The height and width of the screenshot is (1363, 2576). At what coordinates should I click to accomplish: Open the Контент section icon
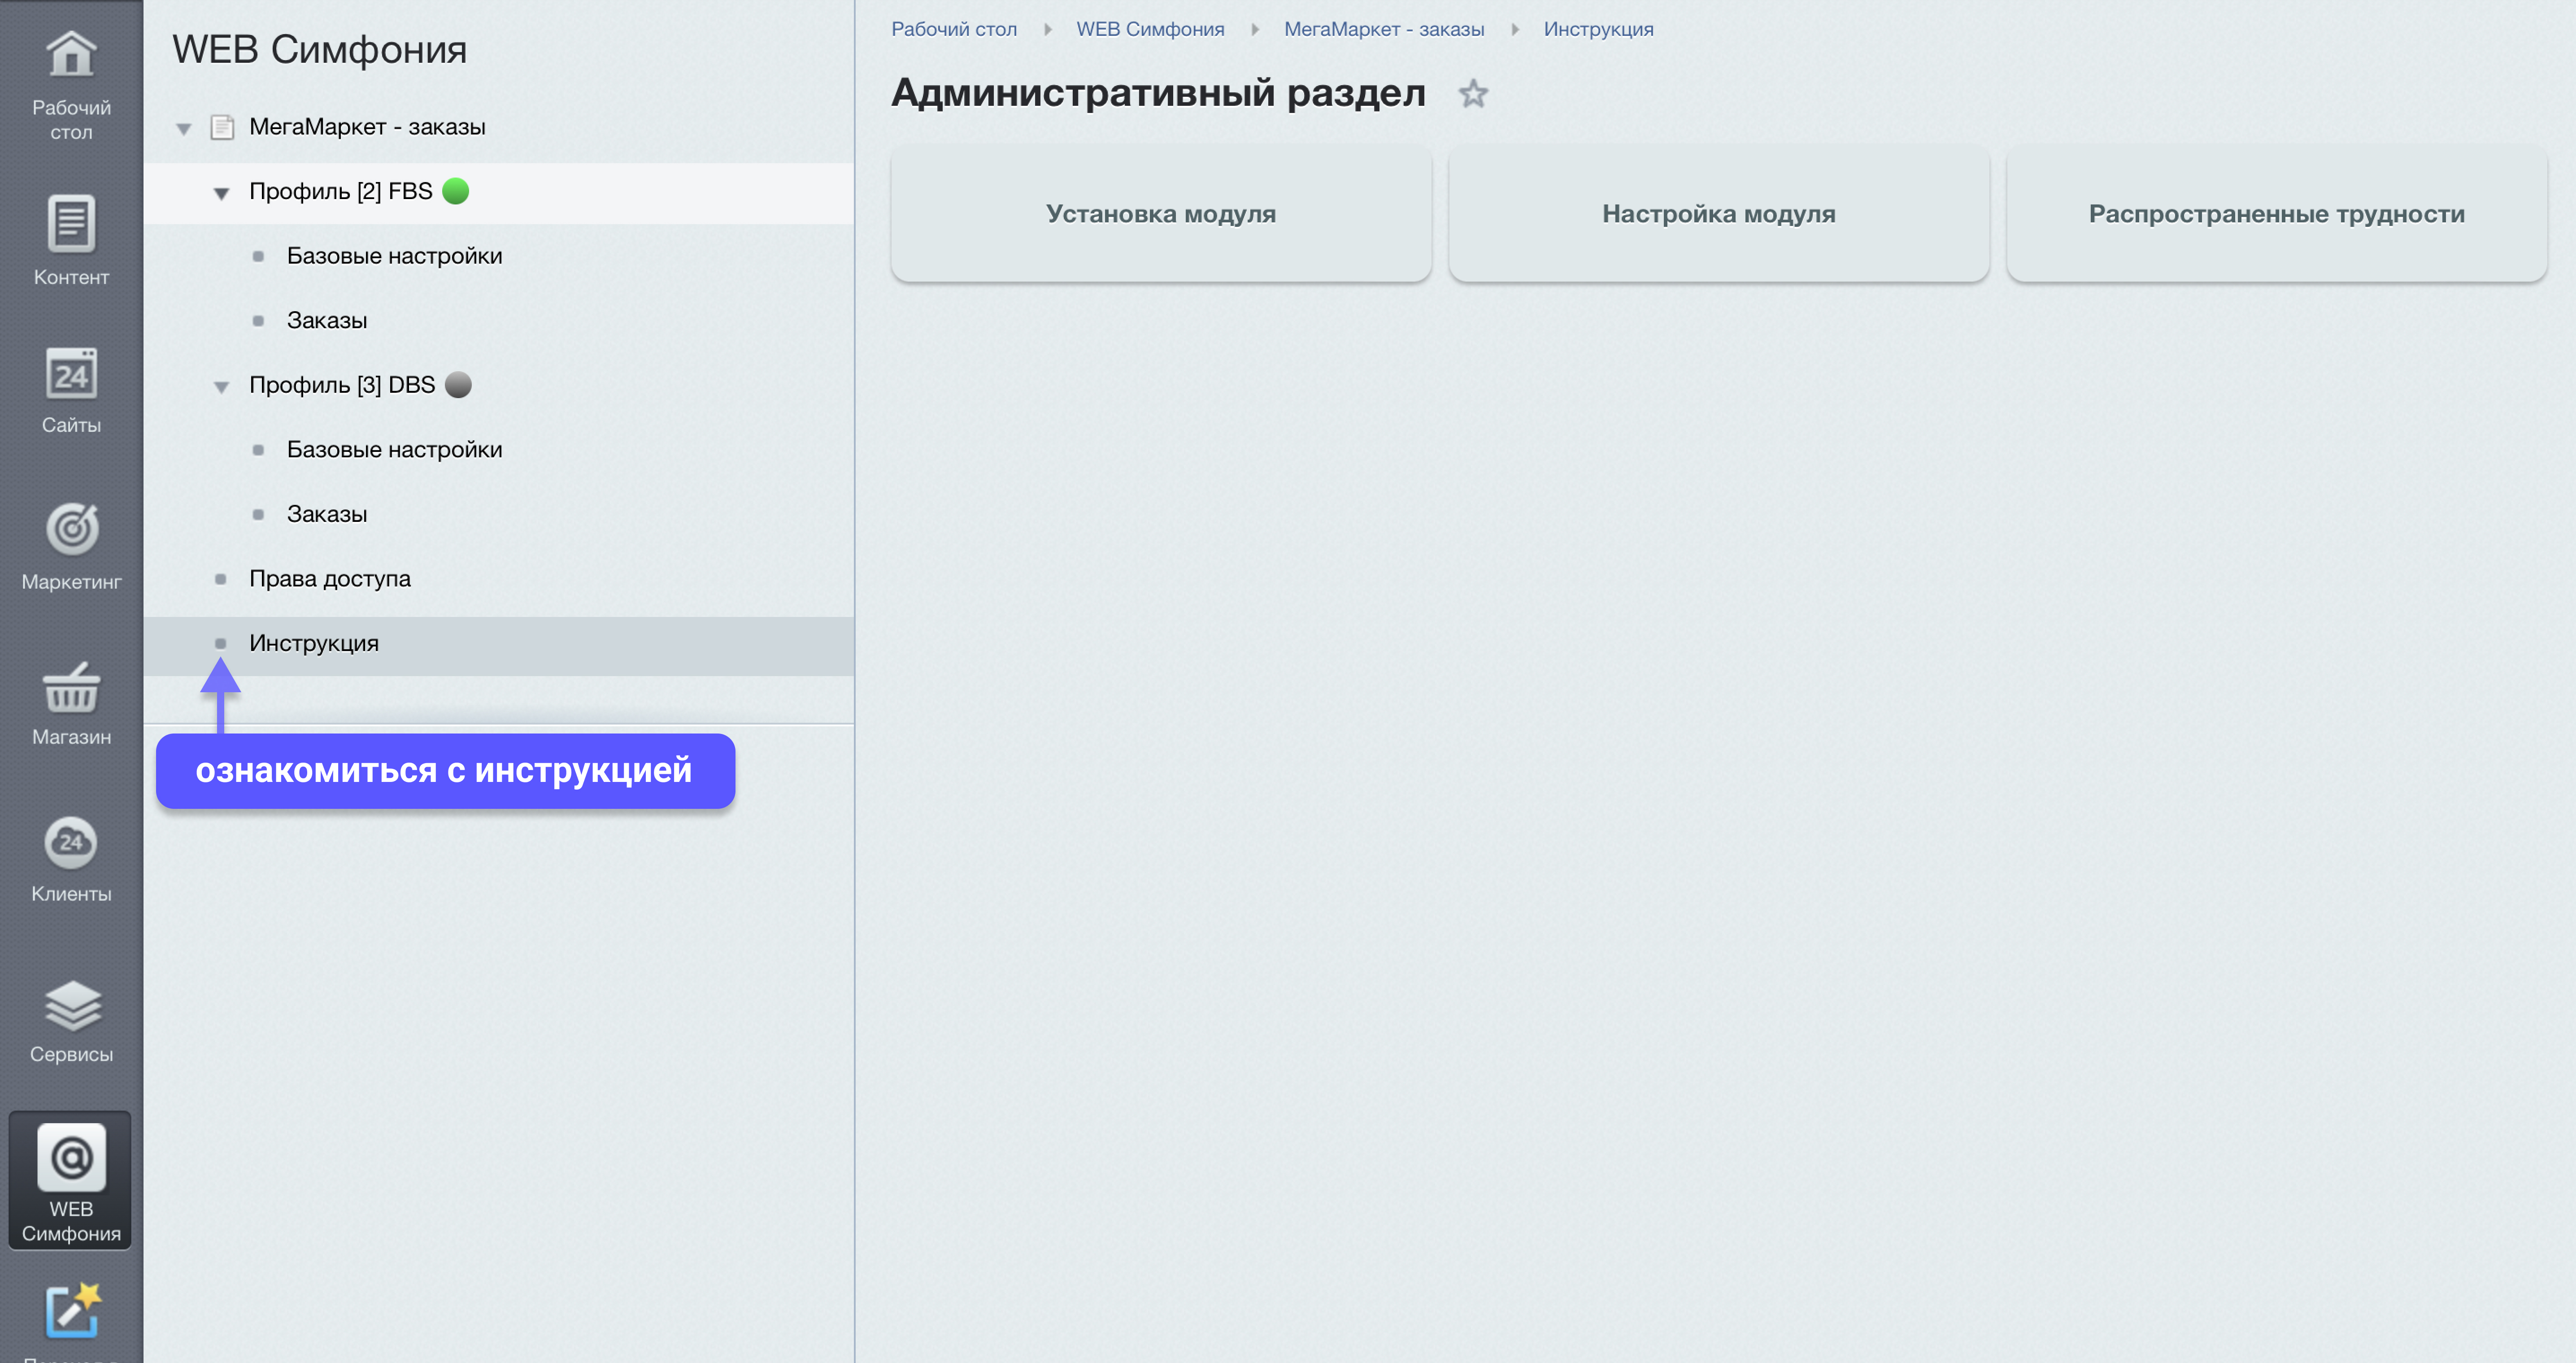pos(71,224)
